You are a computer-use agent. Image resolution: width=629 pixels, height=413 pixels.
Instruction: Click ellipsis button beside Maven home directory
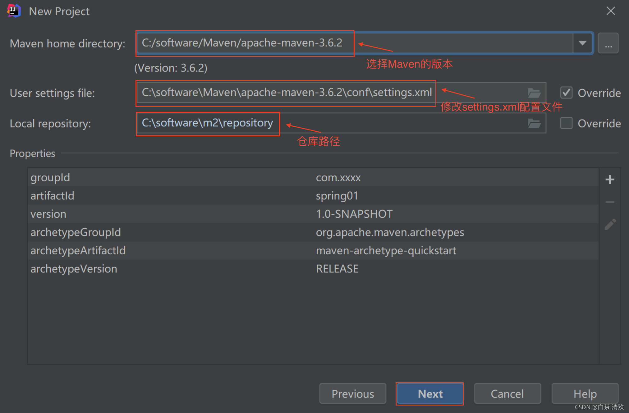pos(608,43)
